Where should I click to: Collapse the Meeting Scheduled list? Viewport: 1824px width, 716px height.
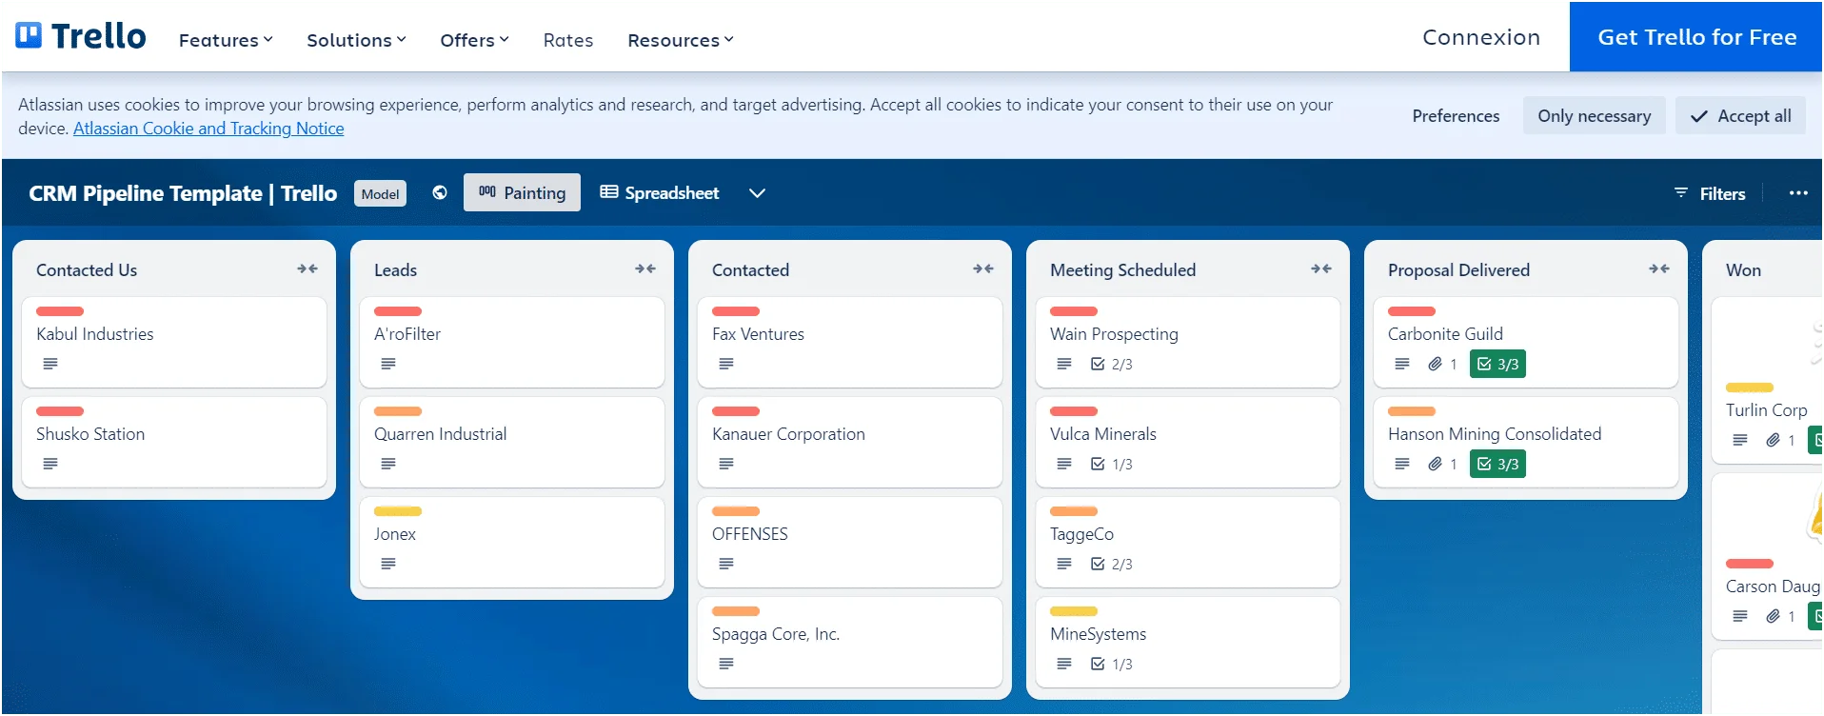click(x=1321, y=269)
